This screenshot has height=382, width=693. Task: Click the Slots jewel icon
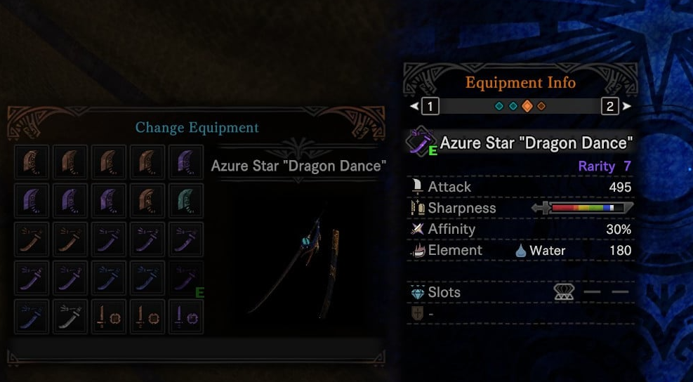(417, 292)
